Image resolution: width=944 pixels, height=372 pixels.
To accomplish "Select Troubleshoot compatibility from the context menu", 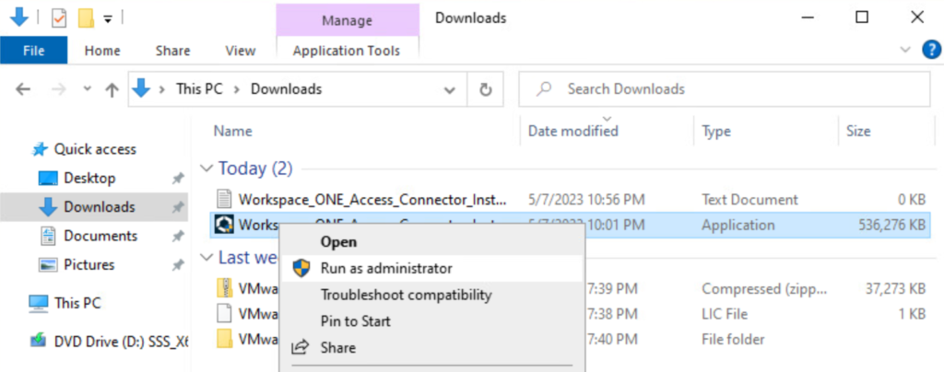I will (x=406, y=295).
